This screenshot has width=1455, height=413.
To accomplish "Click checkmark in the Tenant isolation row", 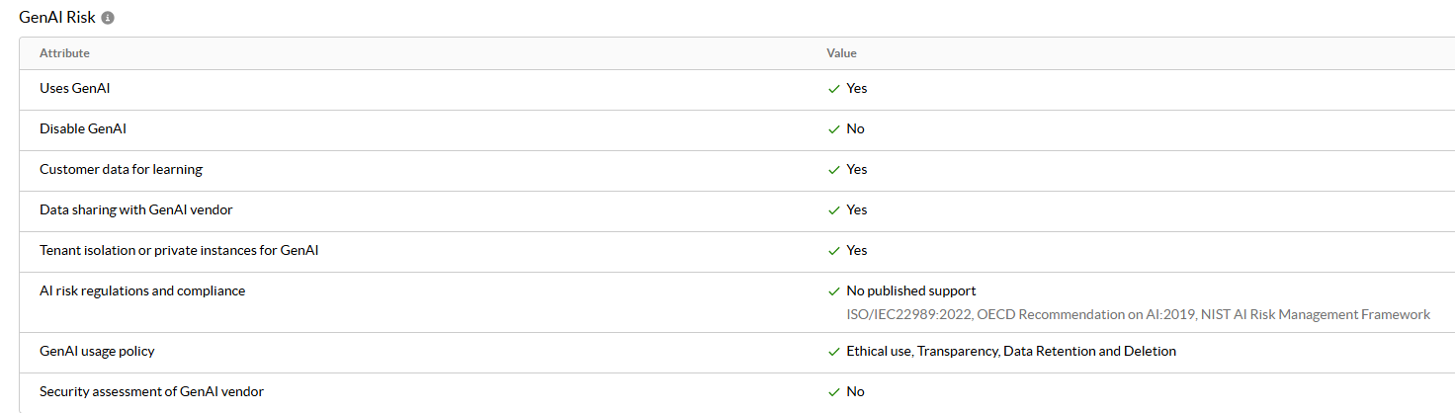I will [x=834, y=251].
